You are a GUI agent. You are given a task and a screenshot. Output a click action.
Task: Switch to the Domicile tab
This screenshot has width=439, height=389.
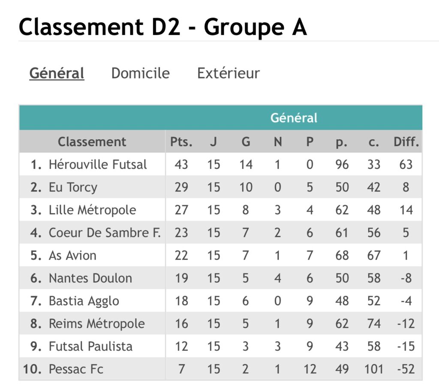[141, 73]
